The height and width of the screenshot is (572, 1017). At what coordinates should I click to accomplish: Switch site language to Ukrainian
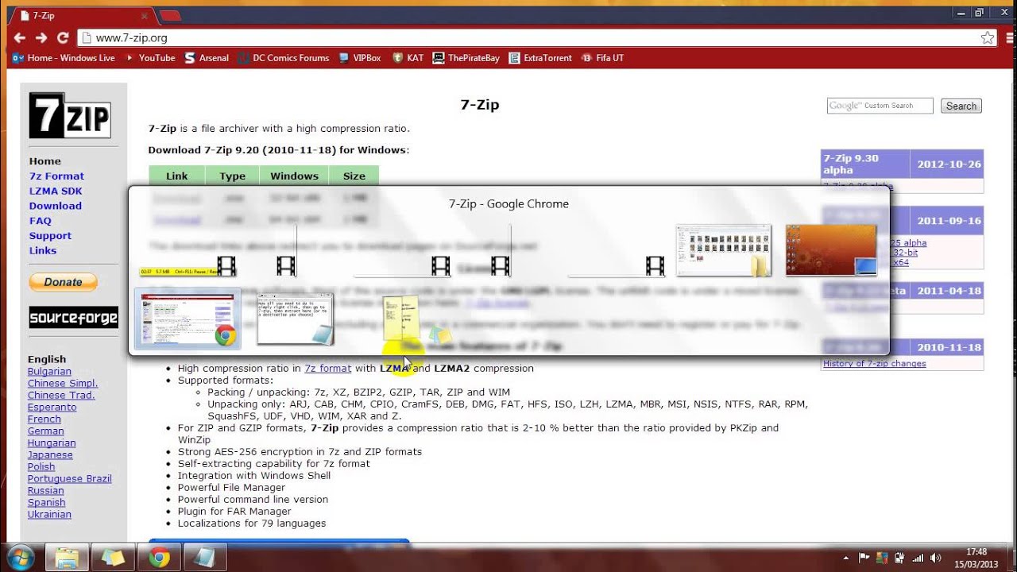[49, 515]
